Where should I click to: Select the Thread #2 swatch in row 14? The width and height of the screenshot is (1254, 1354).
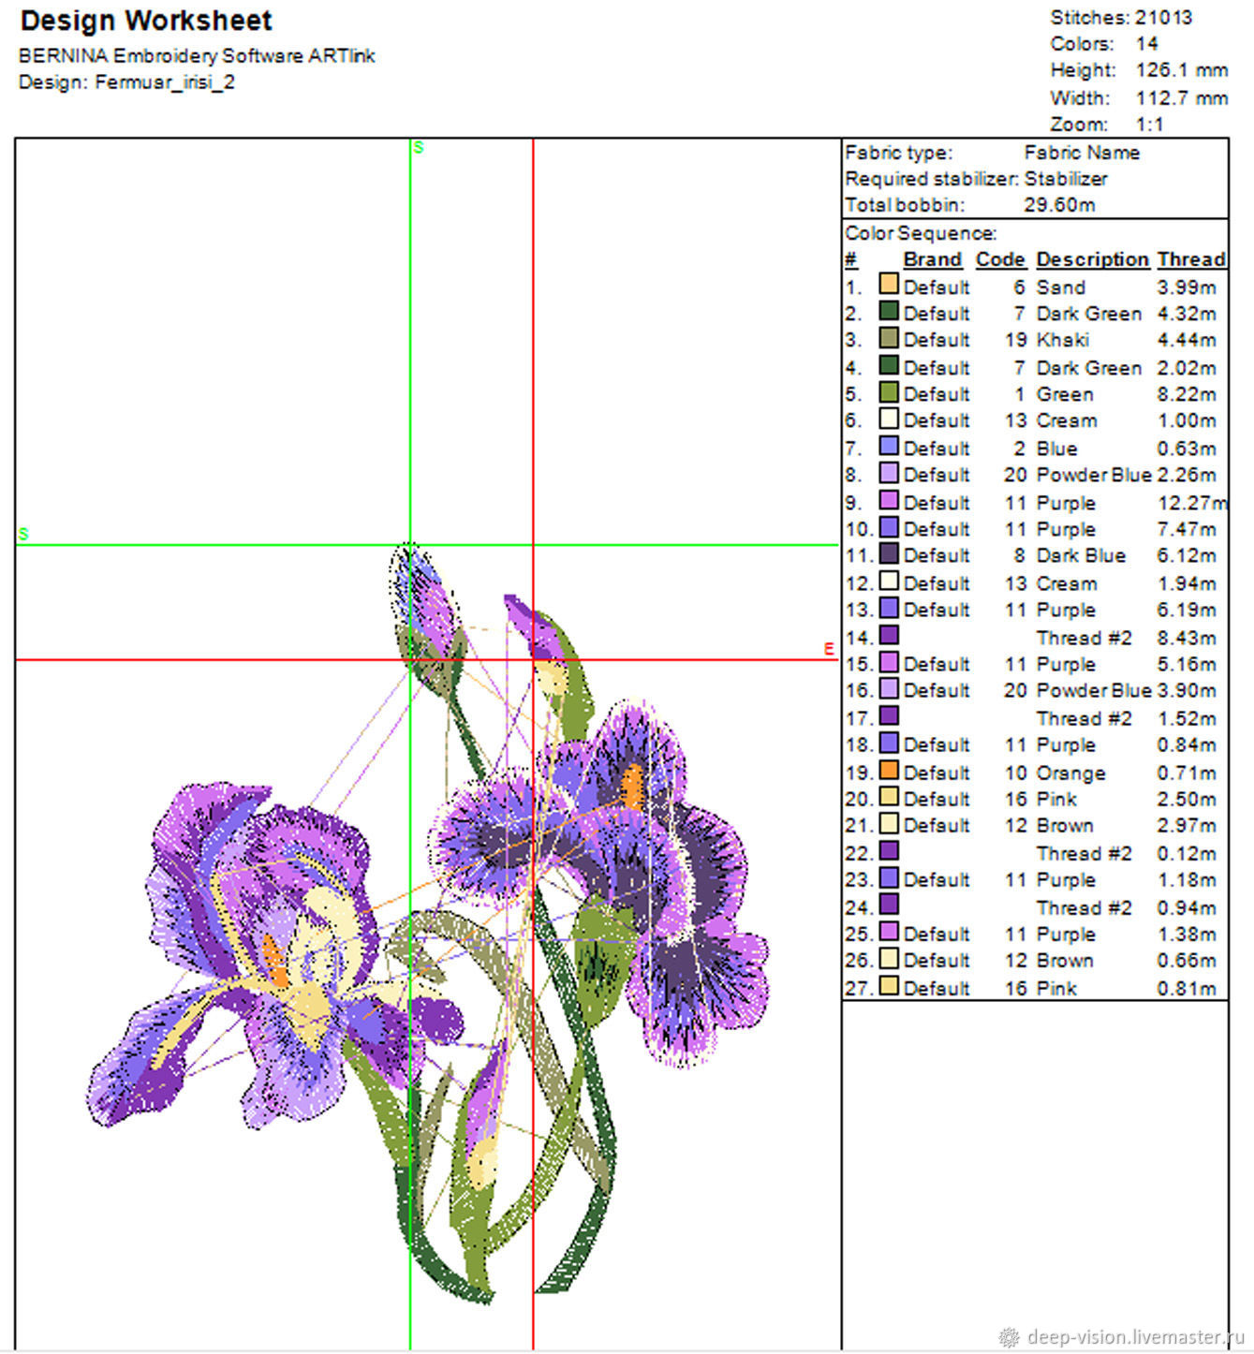(x=888, y=635)
